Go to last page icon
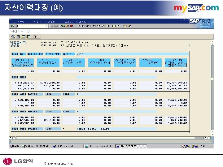This screenshot has height=167, width=223. [107, 26]
